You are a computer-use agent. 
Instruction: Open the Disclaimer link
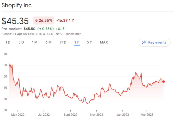pos(73,34)
